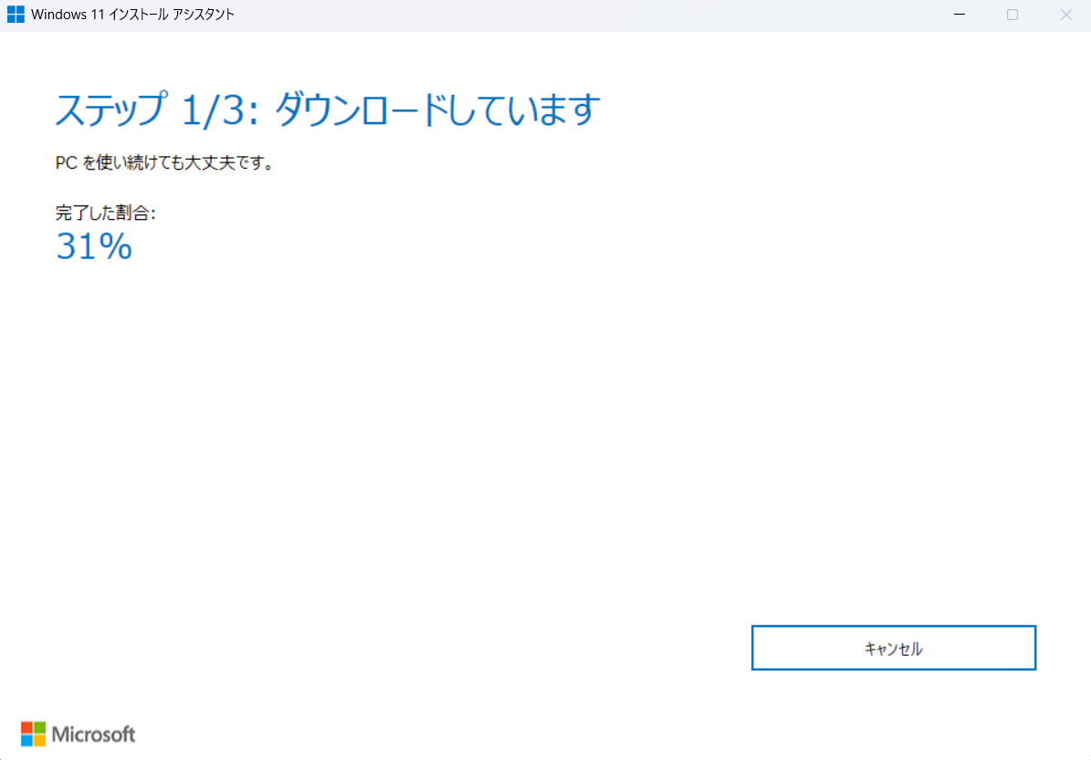This screenshot has width=1091, height=760.
Task: Click the maximize icon in the title bar
Action: (1012, 15)
